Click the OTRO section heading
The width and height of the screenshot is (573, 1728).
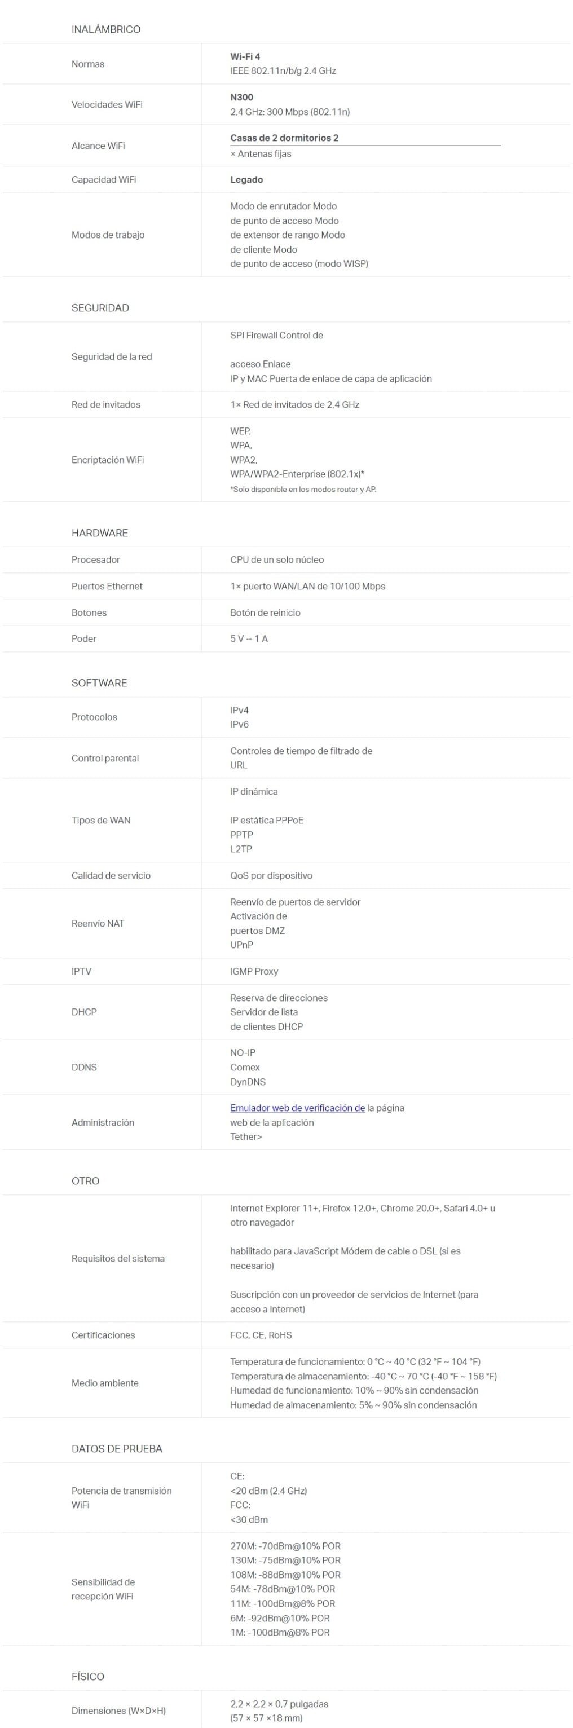[85, 1180]
